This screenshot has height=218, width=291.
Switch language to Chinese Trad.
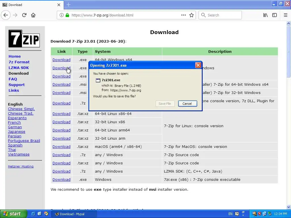[20, 114]
